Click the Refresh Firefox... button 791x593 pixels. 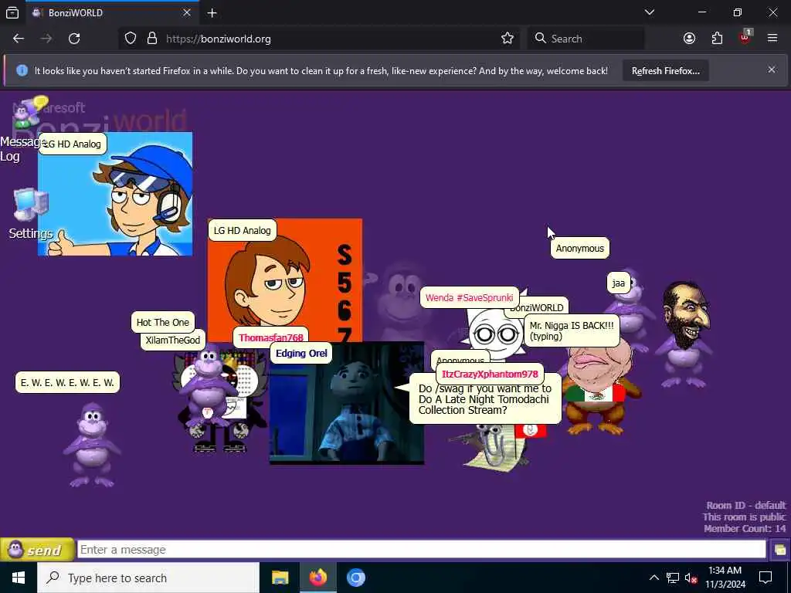coord(665,71)
